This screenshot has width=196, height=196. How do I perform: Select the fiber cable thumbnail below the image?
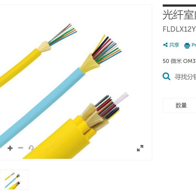14,180
